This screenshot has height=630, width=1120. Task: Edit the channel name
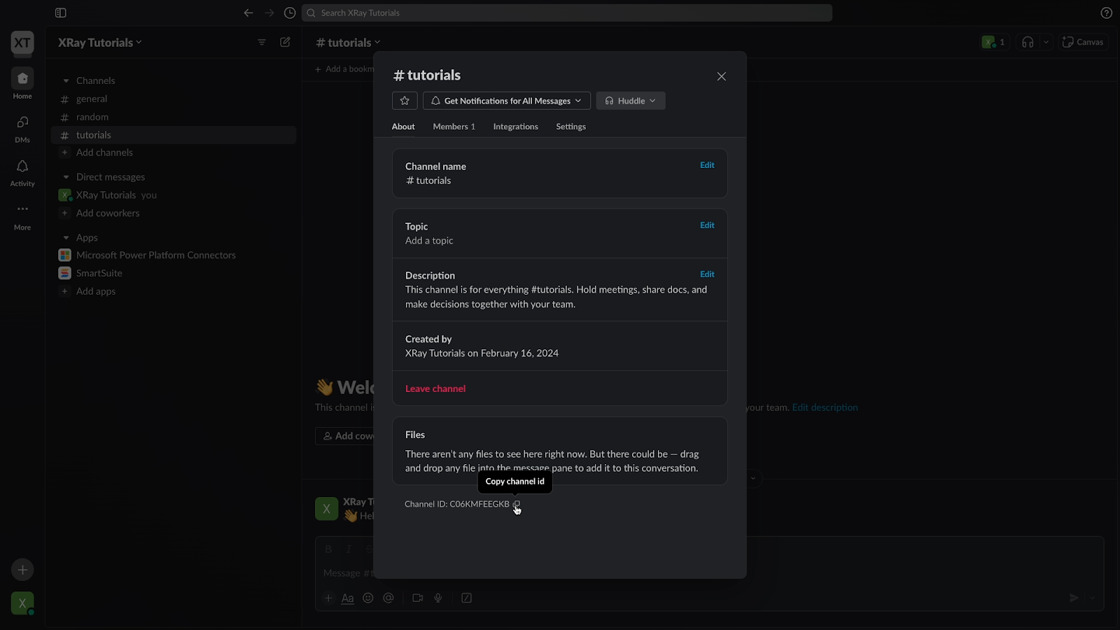(707, 165)
